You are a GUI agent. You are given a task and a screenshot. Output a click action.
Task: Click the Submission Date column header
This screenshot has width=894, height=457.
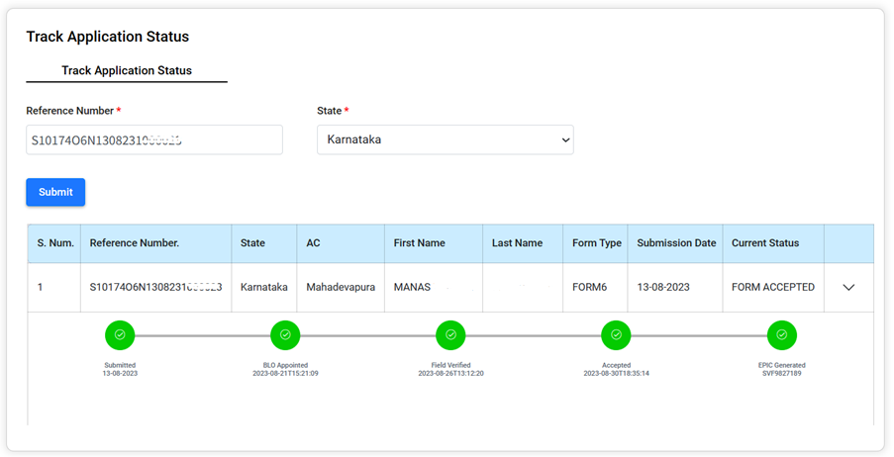tap(676, 243)
